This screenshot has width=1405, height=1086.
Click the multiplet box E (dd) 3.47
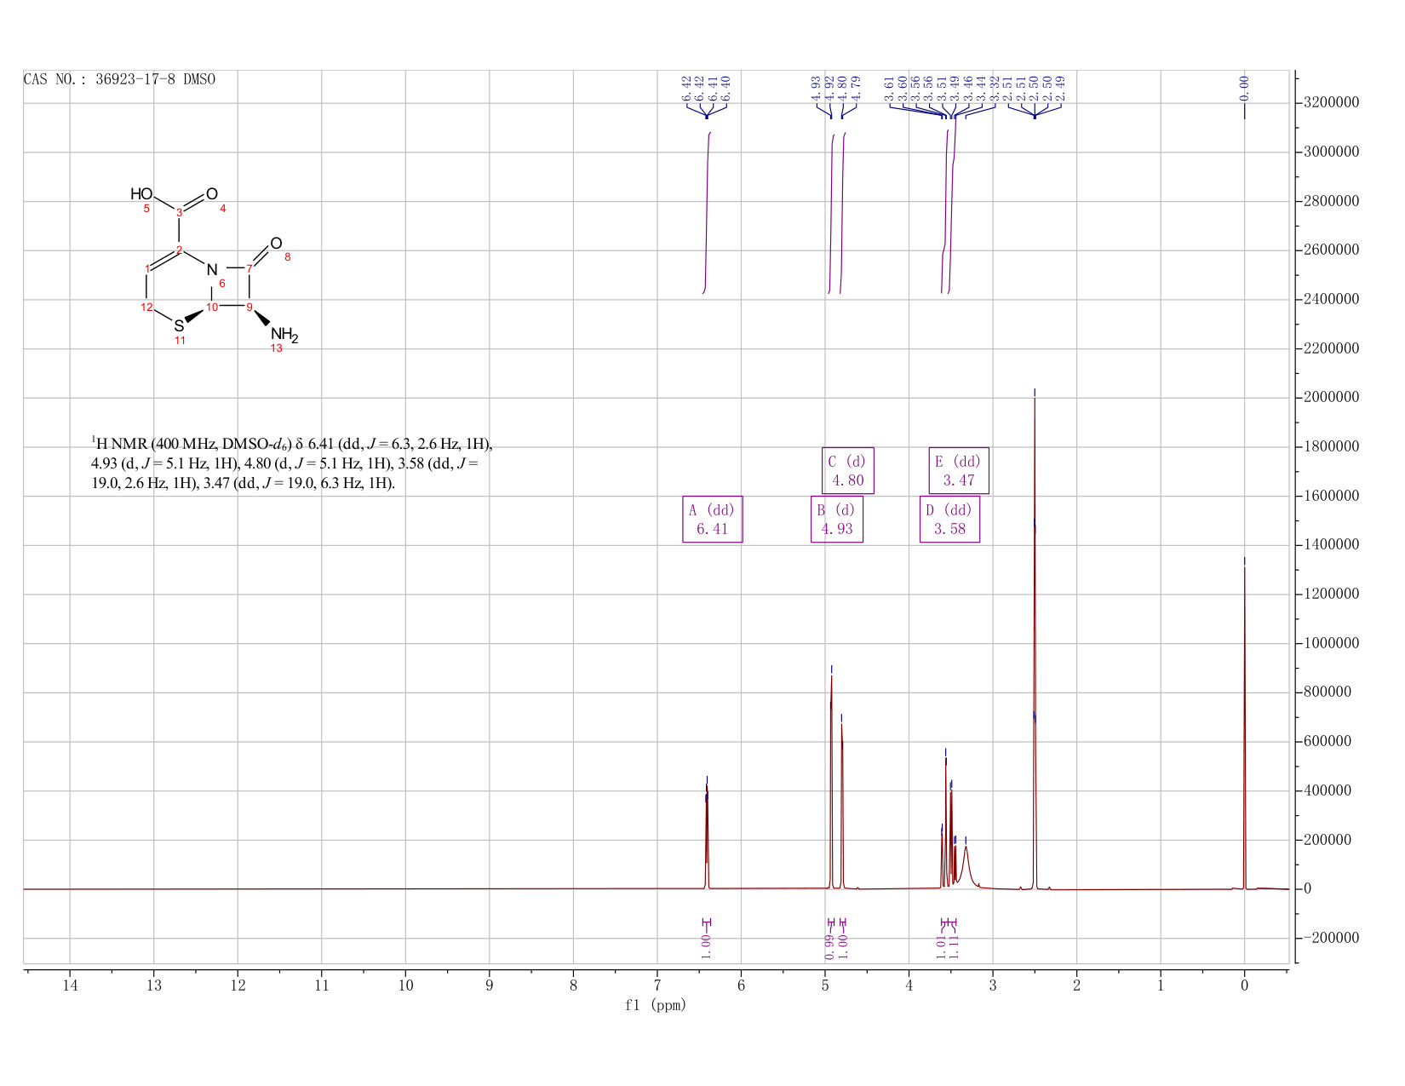click(x=959, y=470)
